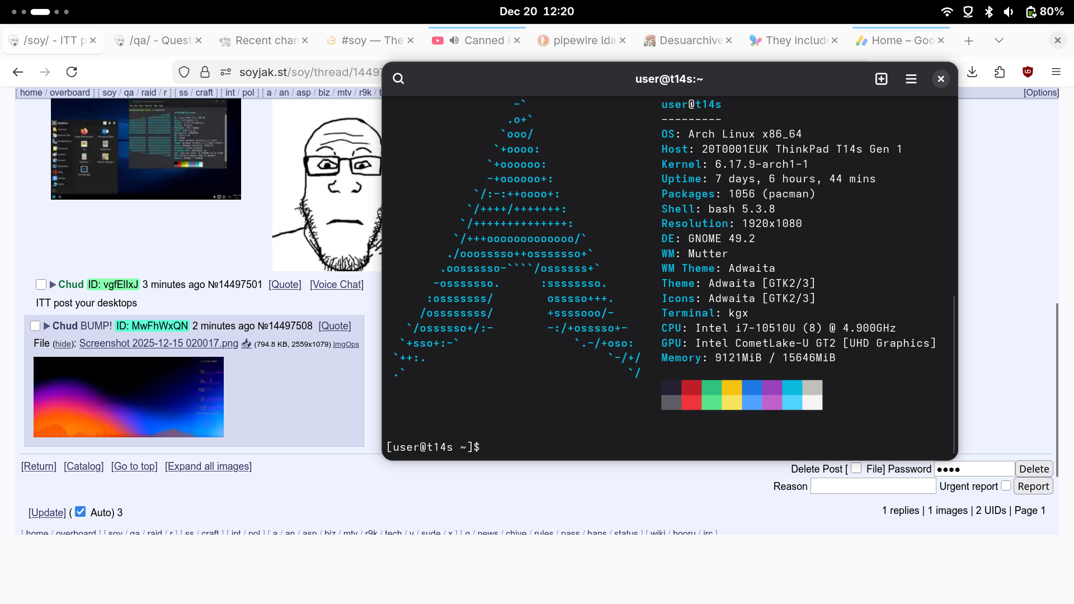Open the Firefox downloads panel
This screenshot has width=1074, height=604.
(972, 72)
